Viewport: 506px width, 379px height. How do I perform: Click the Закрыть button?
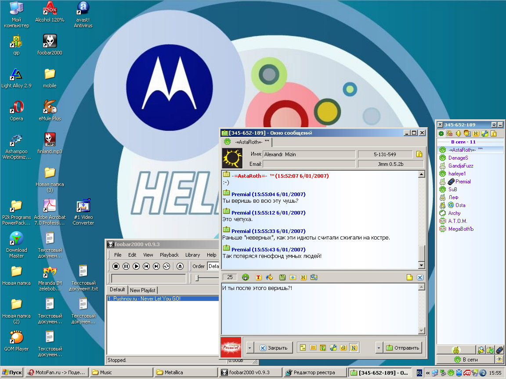(x=273, y=348)
